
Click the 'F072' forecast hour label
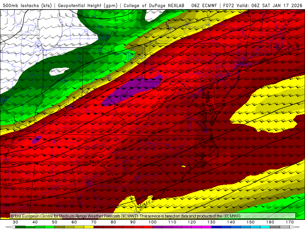click(x=228, y=5)
